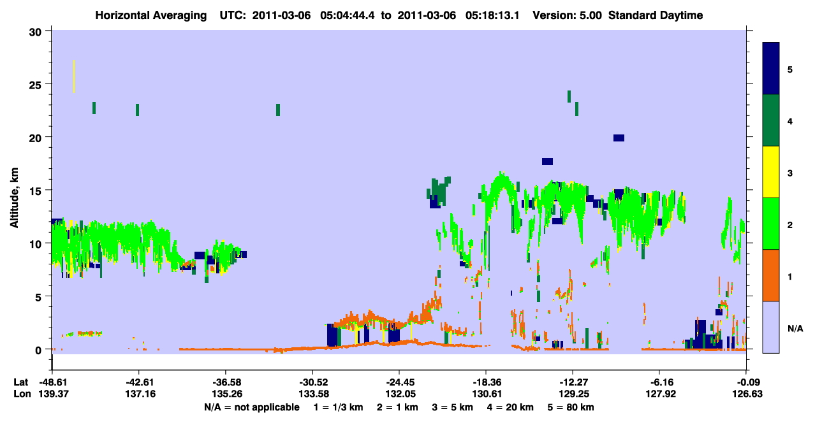Click the 'Lon' row label
This screenshot has height=425, width=829.
[x=22, y=394]
